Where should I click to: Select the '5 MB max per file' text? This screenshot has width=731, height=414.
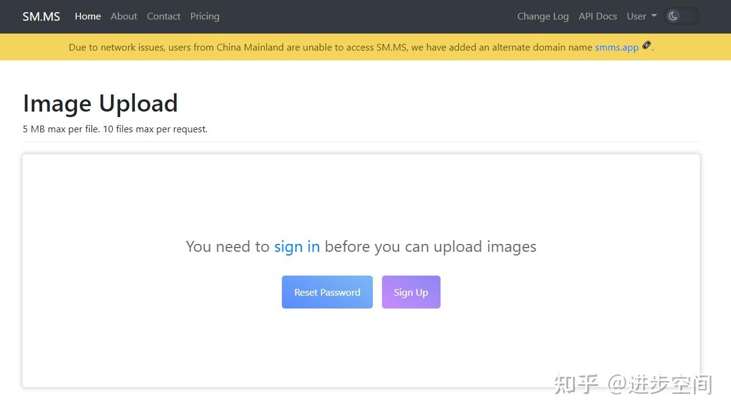click(x=61, y=129)
